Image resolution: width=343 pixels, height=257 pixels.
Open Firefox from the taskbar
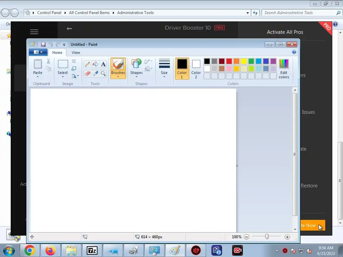51,250
